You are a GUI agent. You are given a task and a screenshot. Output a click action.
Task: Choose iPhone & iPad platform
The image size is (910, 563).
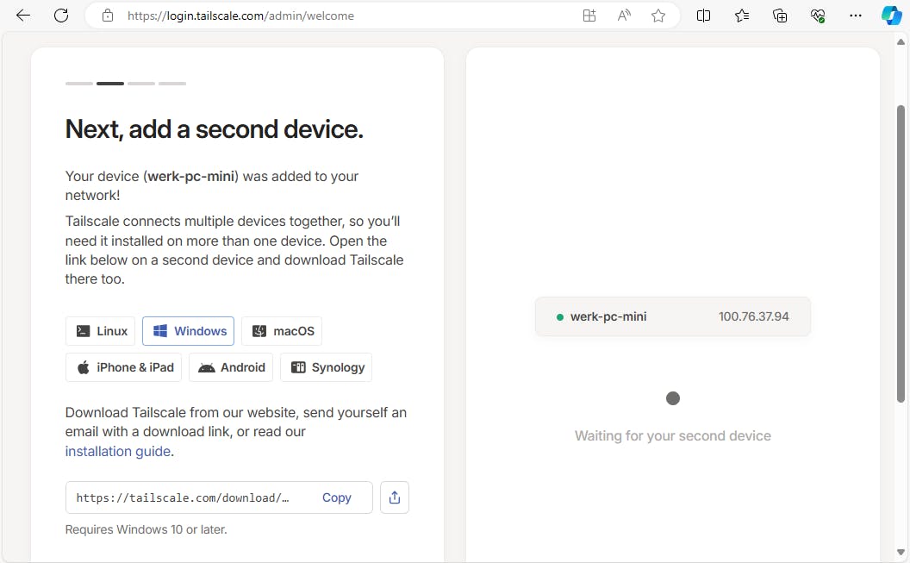(x=125, y=367)
